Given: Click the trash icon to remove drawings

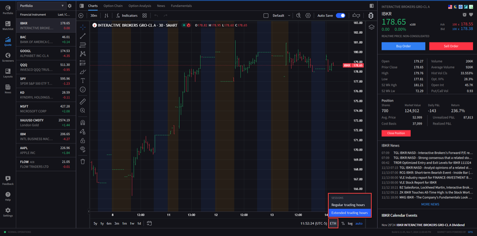Looking at the screenshot, I should [83, 161].
